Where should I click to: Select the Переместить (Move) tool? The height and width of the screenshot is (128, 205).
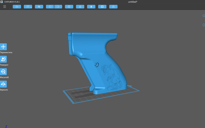pyautogui.click(x=3, y=47)
